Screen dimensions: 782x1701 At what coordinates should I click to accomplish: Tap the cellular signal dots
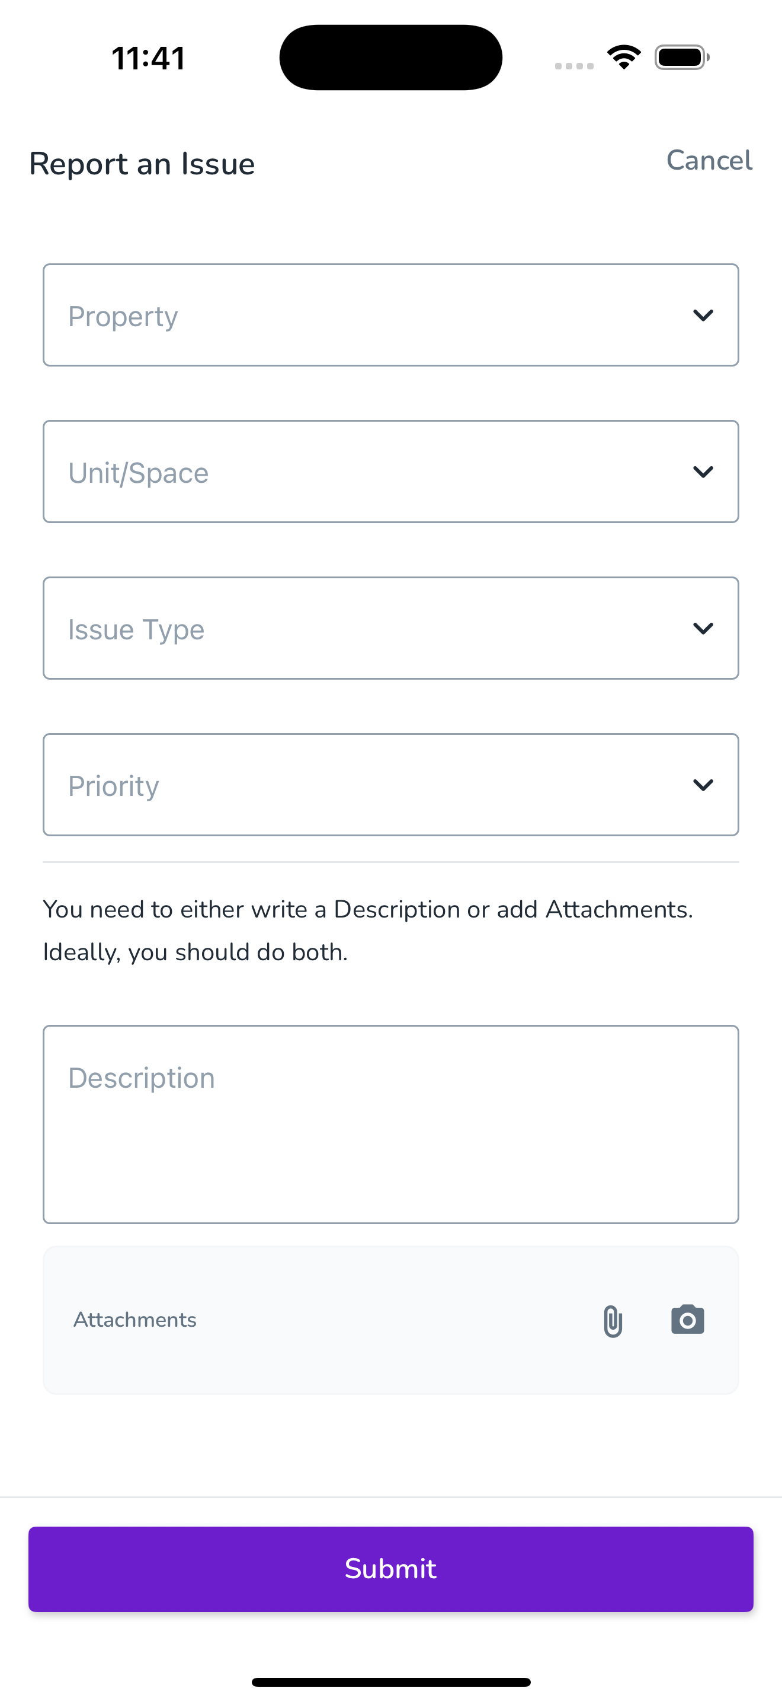(573, 65)
